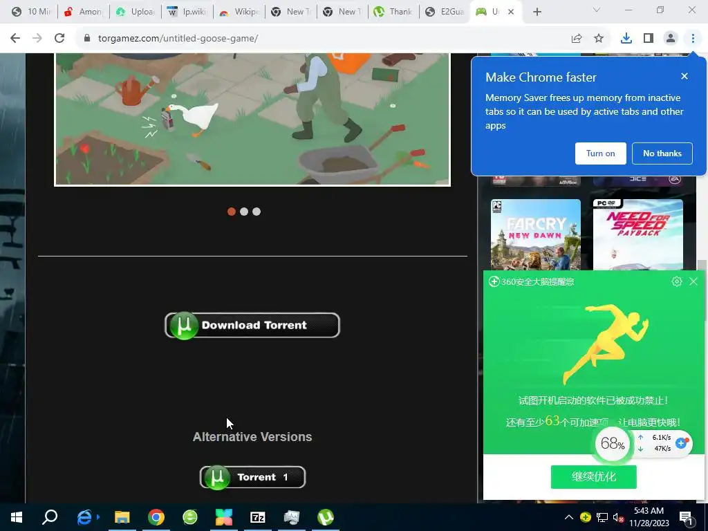
Task: Open a new tab with plus button
Action: 537,12
